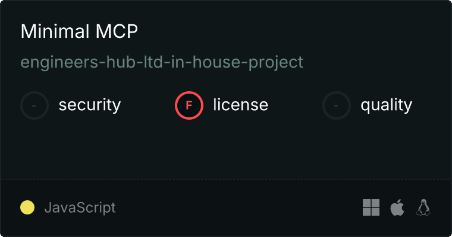Click the security label text

pos(90,105)
